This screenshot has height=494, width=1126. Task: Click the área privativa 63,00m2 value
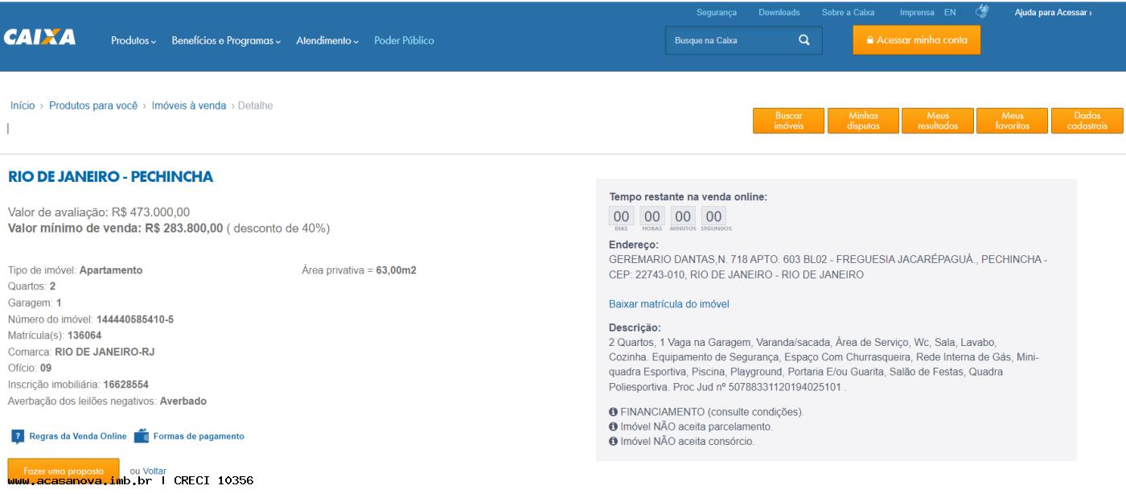click(397, 270)
